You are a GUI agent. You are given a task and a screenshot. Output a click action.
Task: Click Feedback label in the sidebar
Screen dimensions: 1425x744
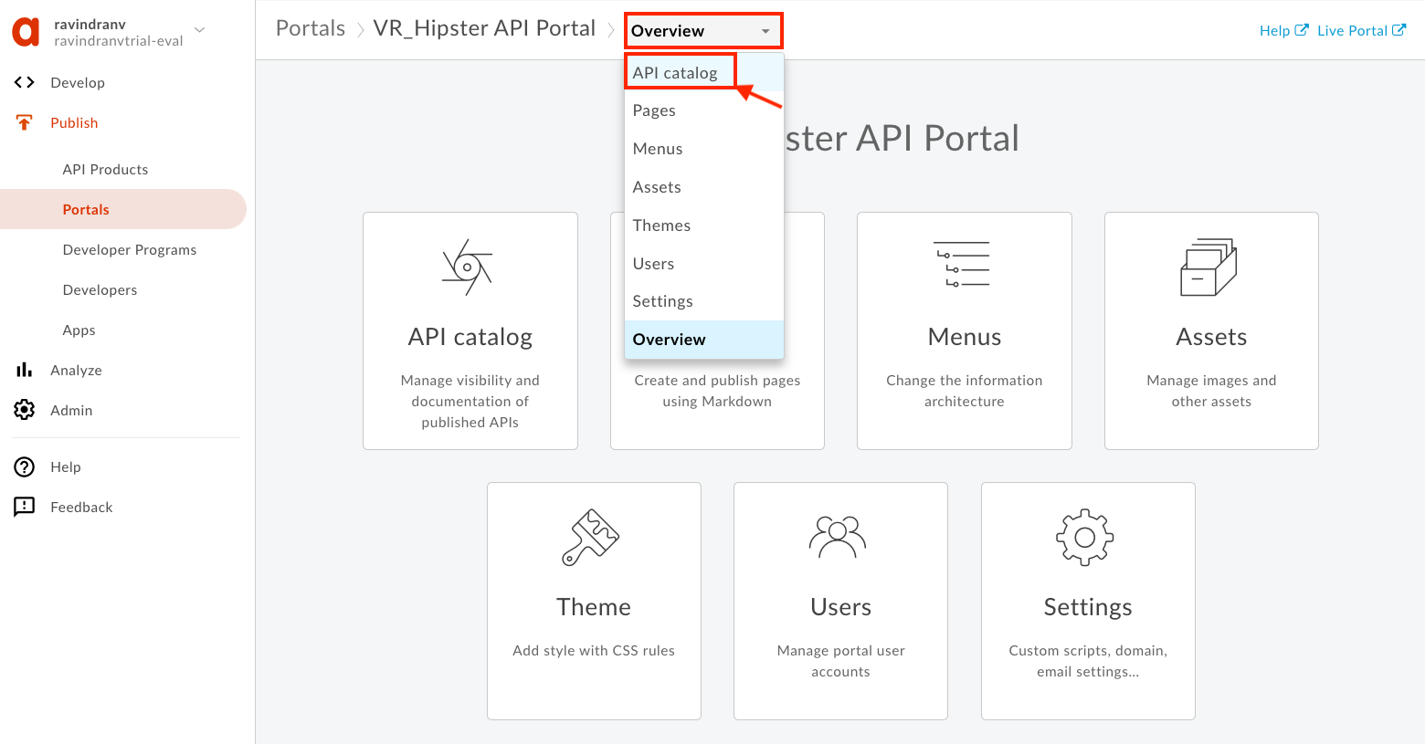pos(81,507)
